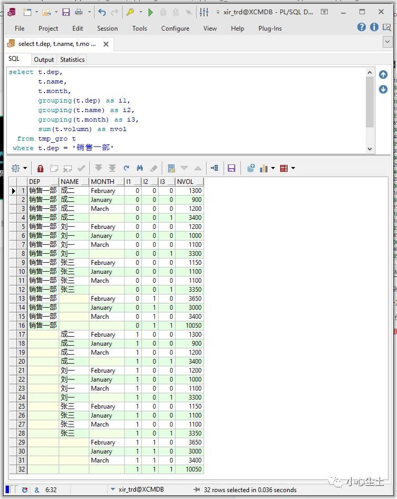The width and height of the screenshot is (397, 499).
Task: Run the query with the green Execute icon
Action: coord(151,12)
